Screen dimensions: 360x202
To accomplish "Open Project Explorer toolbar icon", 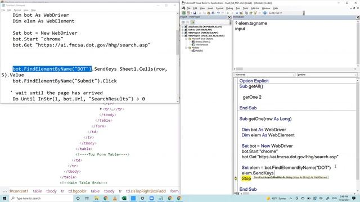I will point(246,13).
